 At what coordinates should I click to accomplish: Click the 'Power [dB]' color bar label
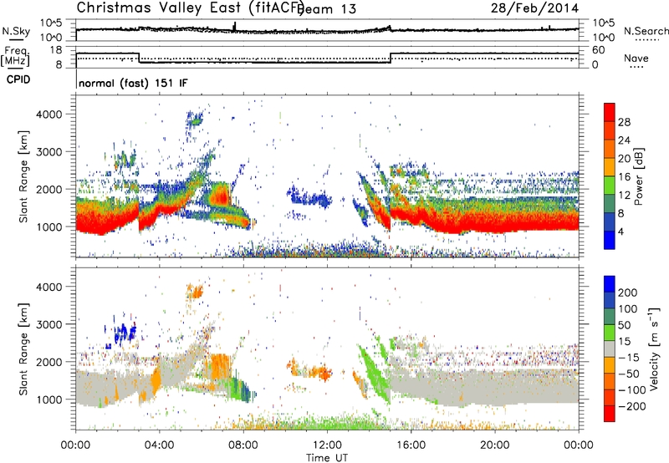click(x=638, y=176)
